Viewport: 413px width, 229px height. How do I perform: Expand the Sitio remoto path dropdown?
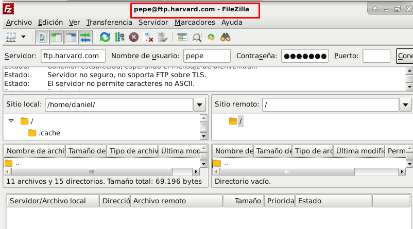[405, 104]
